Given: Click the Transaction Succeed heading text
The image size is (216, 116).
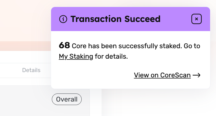Looking at the screenshot, I should 116,19.
